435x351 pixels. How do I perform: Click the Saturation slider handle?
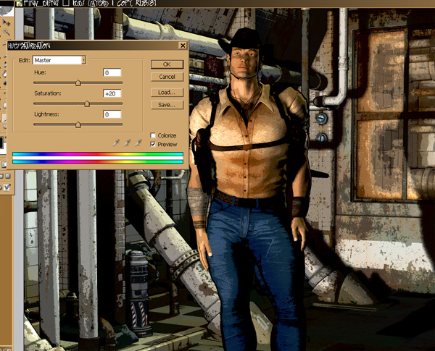tap(87, 104)
